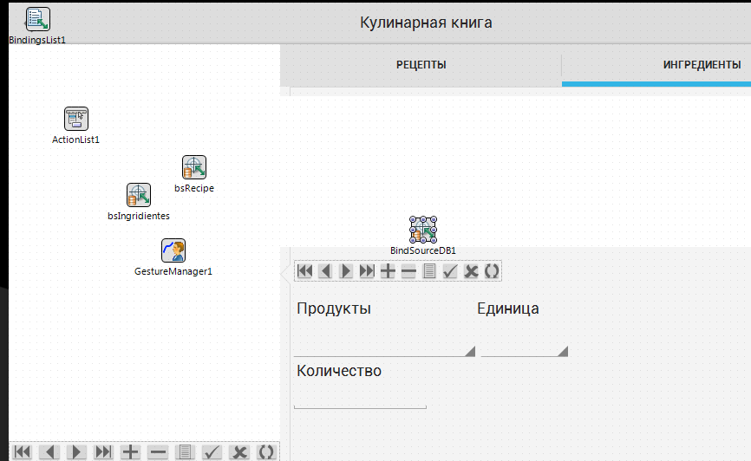Select the GestureManager1 component icon

click(173, 250)
